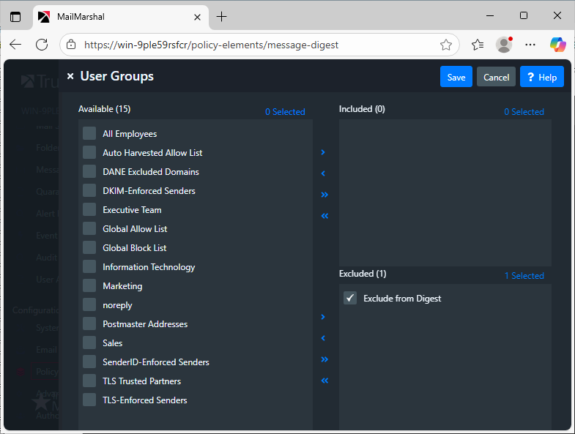This screenshot has width=575, height=434.
Task: Remove selected group from Included list
Action: point(323,173)
